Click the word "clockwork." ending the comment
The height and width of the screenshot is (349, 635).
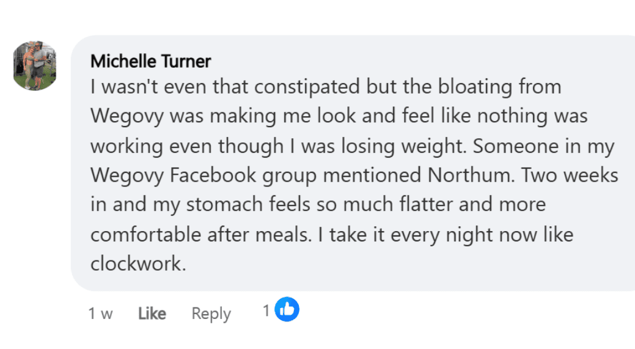(x=138, y=263)
